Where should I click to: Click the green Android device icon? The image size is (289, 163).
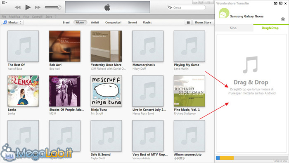coord(224,13)
